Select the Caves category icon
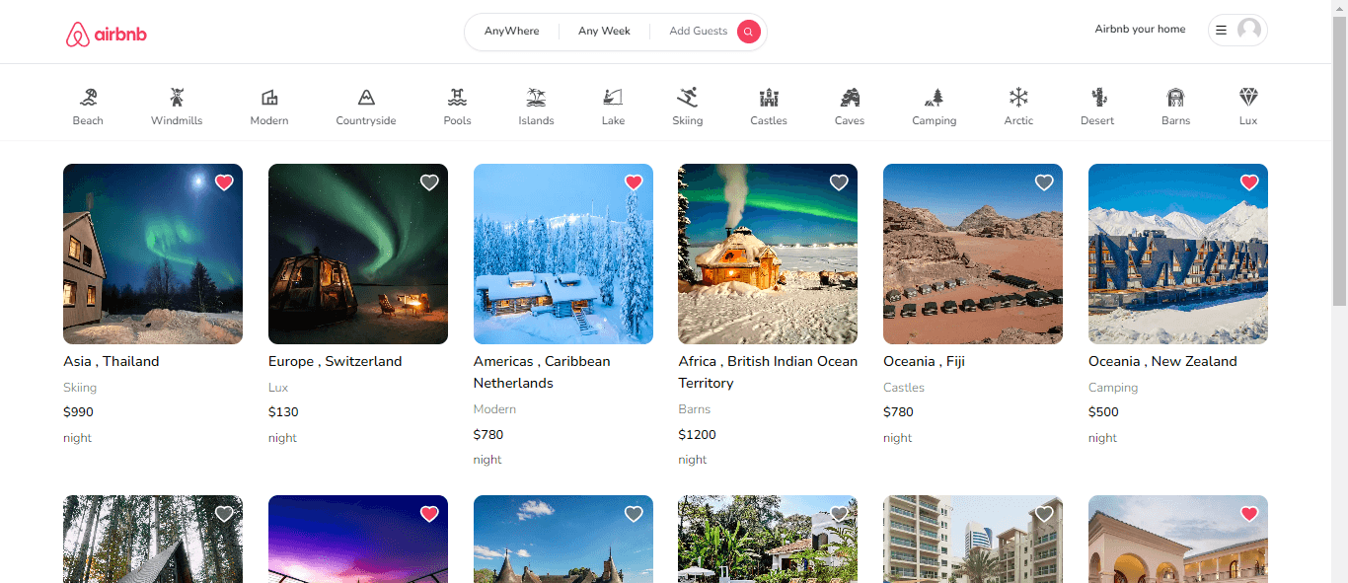 850,97
